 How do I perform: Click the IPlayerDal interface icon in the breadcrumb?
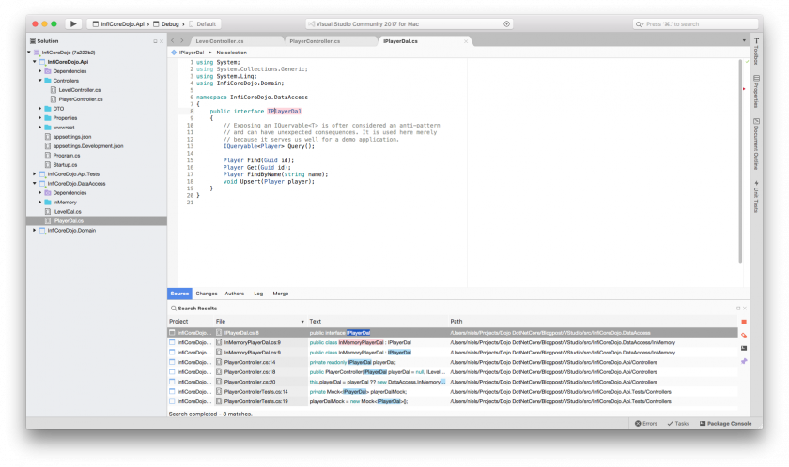coord(174,53)
